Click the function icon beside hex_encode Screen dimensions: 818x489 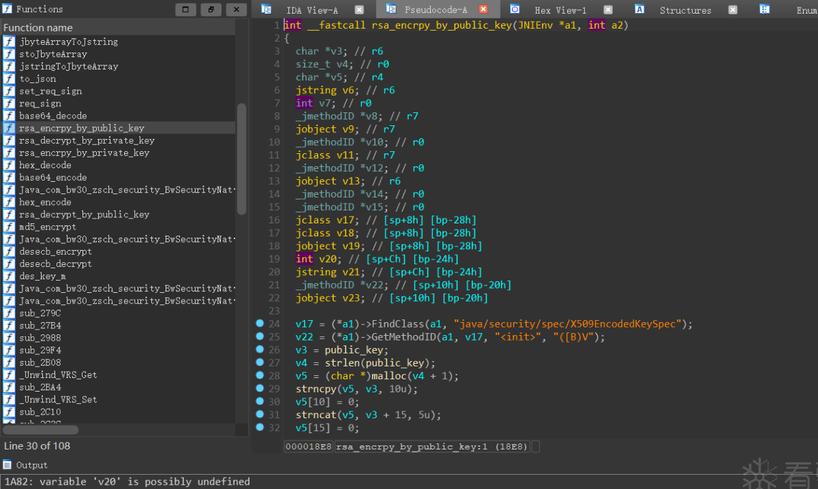9,202
